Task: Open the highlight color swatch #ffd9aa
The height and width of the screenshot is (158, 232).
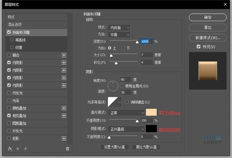Action: coord(151,112)
